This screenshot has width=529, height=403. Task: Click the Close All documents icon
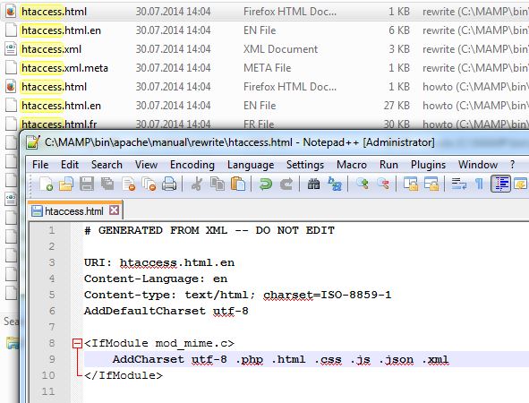[x=149, y=184]
